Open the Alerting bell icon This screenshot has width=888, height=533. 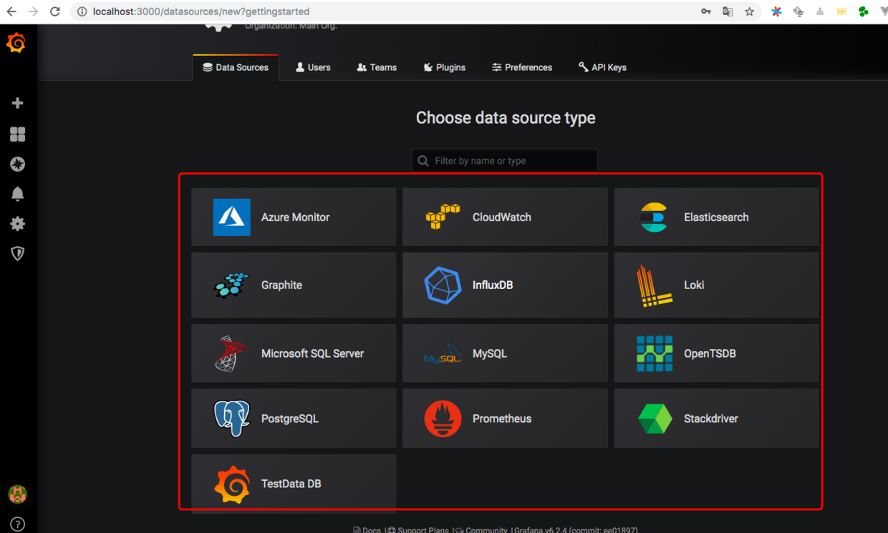pos(18,194)
